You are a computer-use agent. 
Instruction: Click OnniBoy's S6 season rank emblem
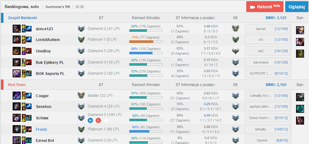(x=236, y=51)
